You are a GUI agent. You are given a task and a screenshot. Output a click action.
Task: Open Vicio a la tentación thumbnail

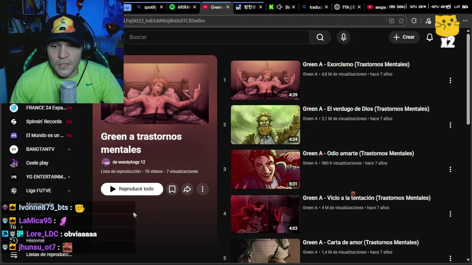pos(265,214)
